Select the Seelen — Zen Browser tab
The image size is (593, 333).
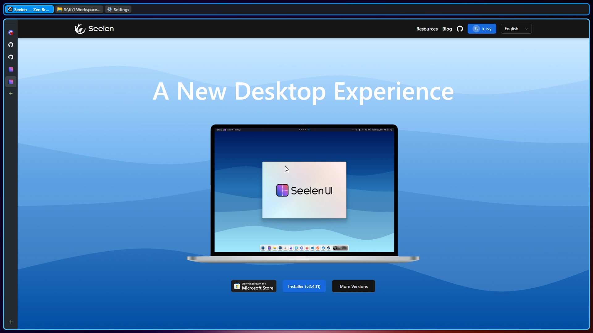coord(29,9)
